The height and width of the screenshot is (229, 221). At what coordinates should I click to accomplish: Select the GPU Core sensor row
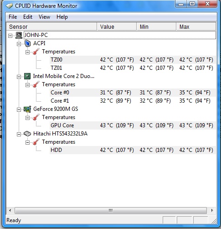tap(133, 125)
